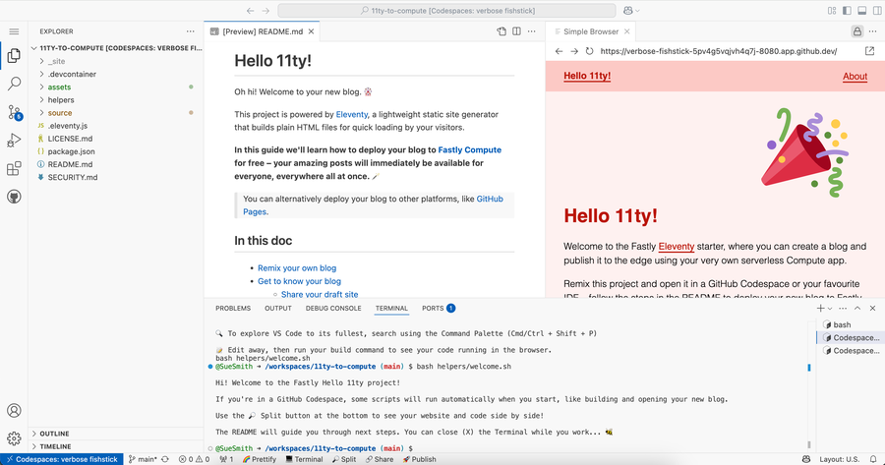The image size is (885, 465).
Task: Select the TERMINAL panel tab
Action: coord(391,308)
